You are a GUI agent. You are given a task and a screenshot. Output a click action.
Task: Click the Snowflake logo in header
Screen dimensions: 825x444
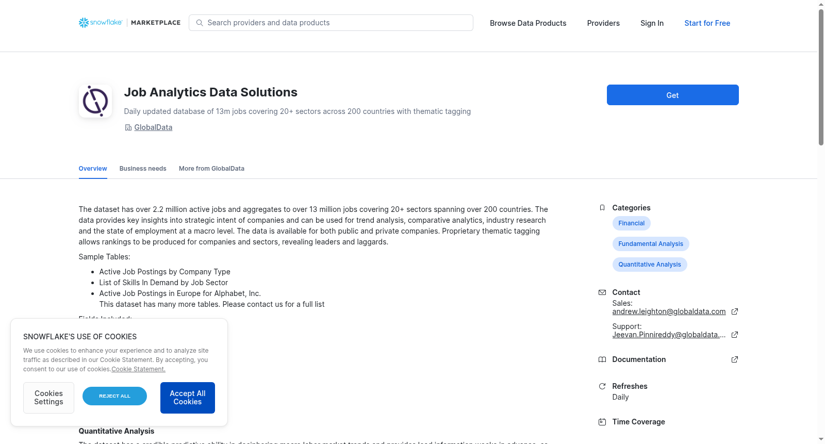coord(101,23)
